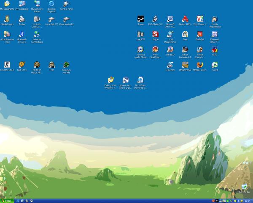Image resolution: width=253 pixels, height=203 pixels.
Task: Click the taskbar clock showing 22:24
Action: (248, 201)
